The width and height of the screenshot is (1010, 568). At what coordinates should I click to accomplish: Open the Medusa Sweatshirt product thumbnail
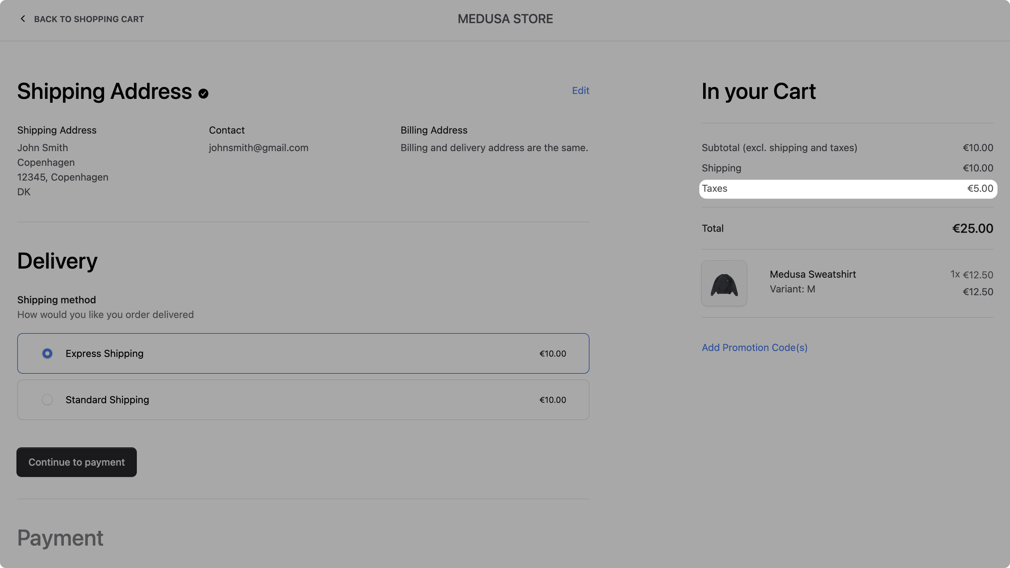(x=723, y=283)
